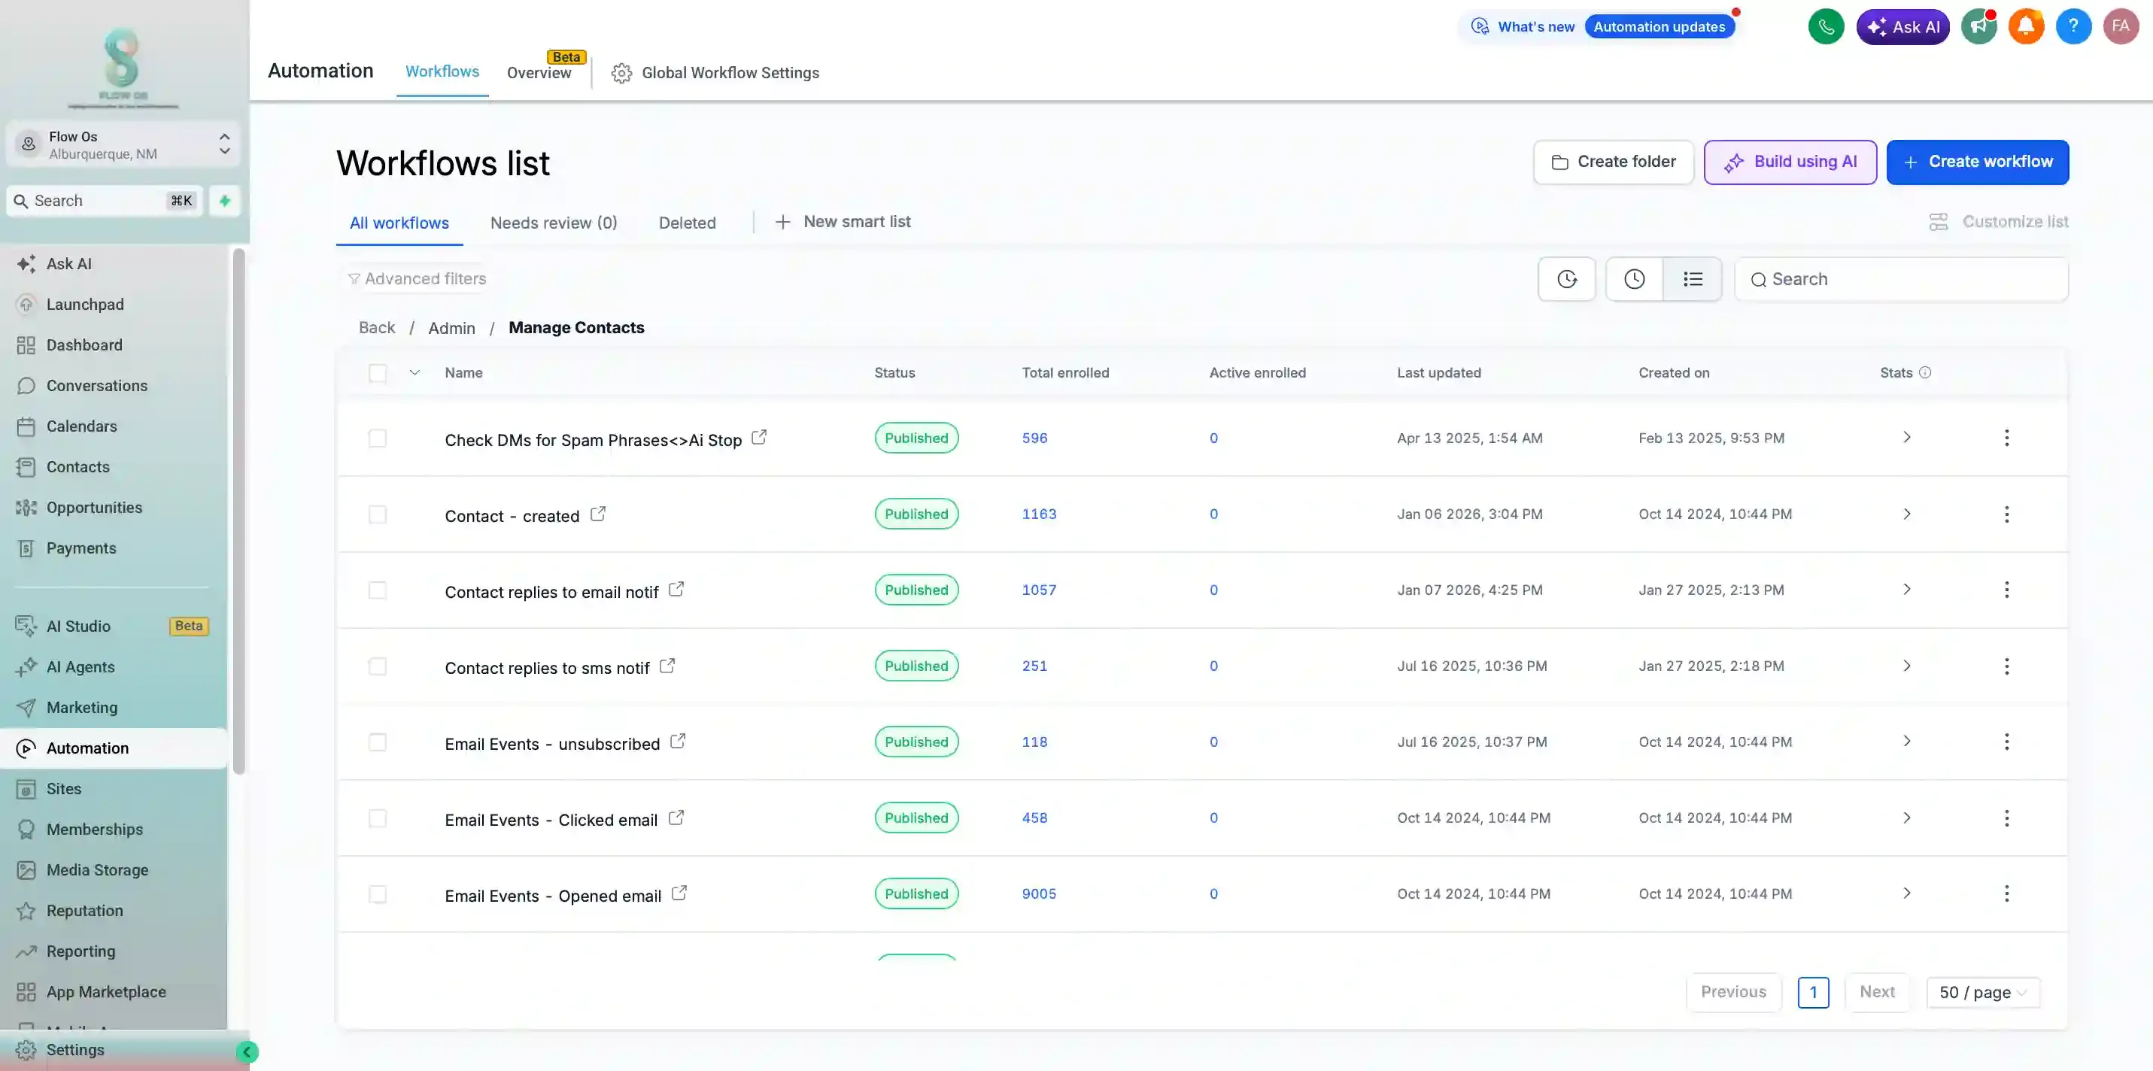Click the green phone dialer icon
Viewport: 2153px width, 1071px height.
tap(1825, 27)
